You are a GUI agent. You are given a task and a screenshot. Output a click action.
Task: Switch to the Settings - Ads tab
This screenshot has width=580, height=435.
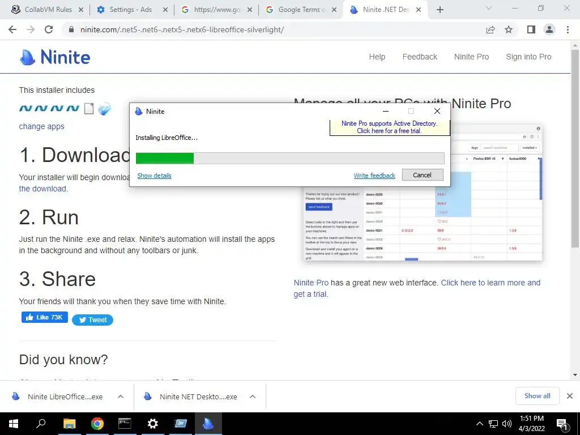[131, 10]
